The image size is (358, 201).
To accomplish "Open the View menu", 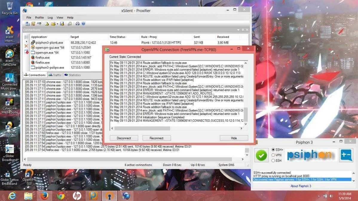I will pyautogui.click(x=60, y=18).
